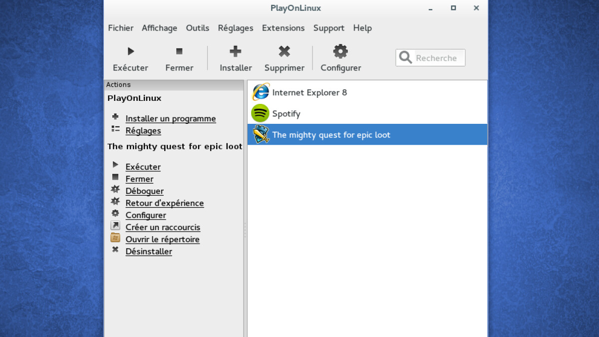Screen dimensions: 599x337
Task: Open the Help menu
Action: (362, 28)
